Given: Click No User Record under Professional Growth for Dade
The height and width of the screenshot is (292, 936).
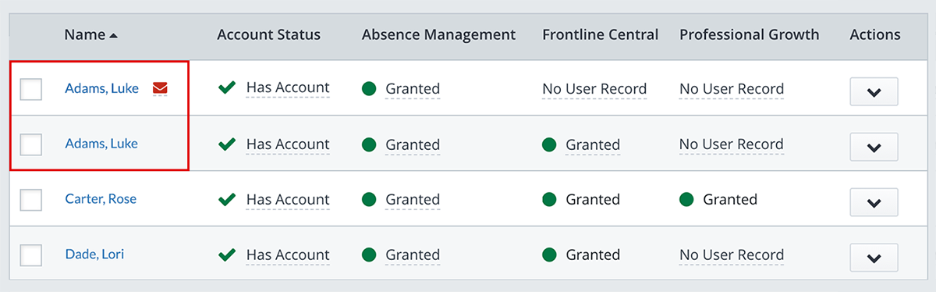Looking at the screenshot, I should (x=732, y=255).
